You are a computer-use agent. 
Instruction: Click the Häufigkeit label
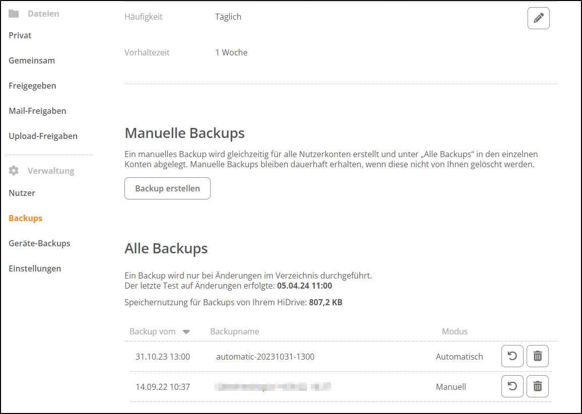[144, 17]
